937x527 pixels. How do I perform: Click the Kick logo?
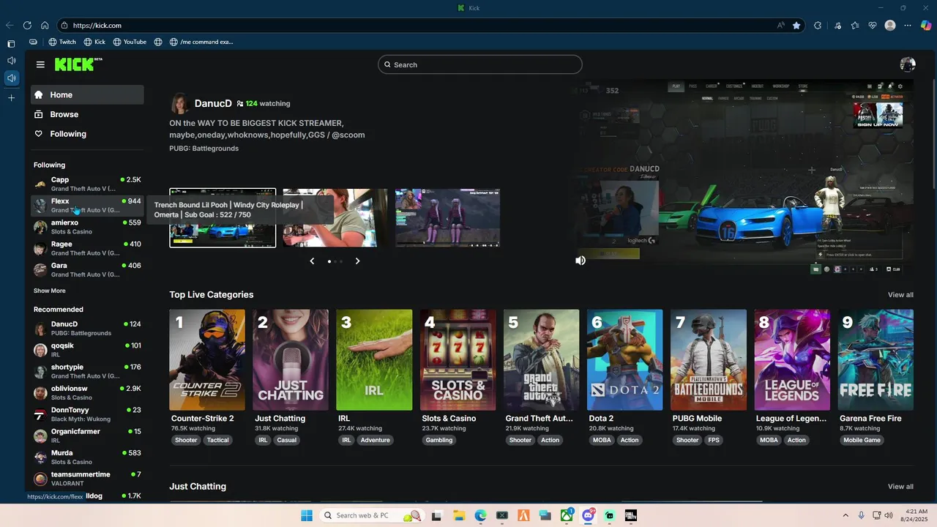(x=78, y=64)
